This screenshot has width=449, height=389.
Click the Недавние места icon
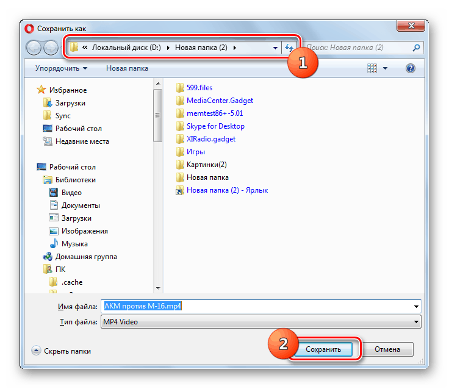click(47, 141)
